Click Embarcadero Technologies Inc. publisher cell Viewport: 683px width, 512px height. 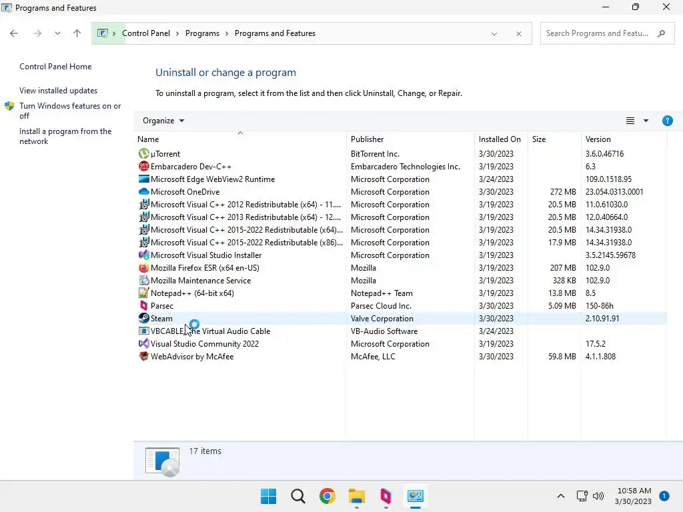point(405,166)
